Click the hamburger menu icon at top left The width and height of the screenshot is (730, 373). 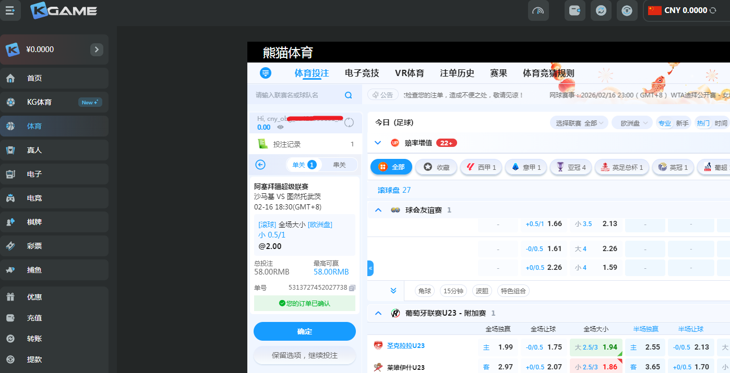pyautogui.click(x=10, y=10)
